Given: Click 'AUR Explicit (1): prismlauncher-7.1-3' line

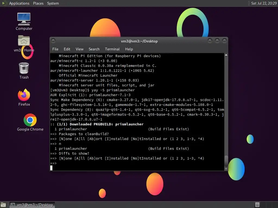Looking at the screenshot, I should (90, 95).
